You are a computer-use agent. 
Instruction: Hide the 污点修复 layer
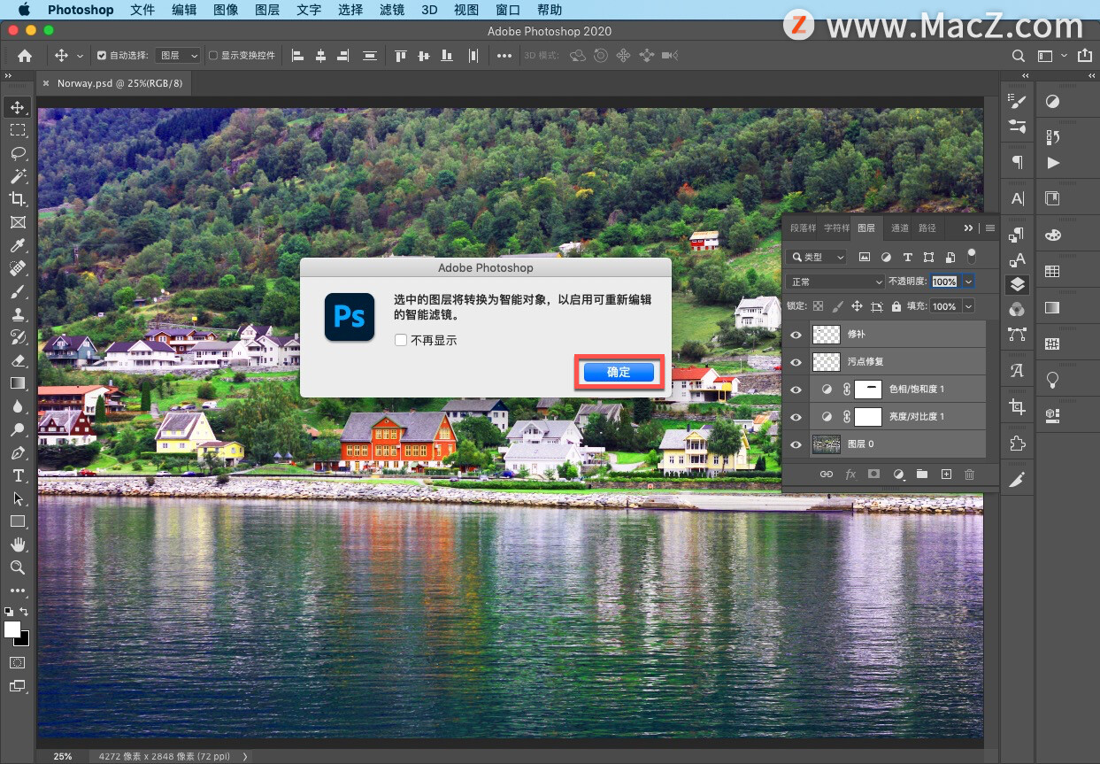click(x=796, y=362)
